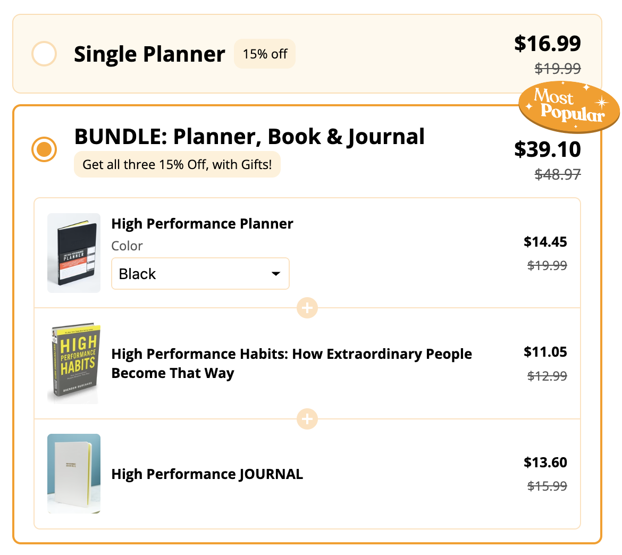This screenshot has height=555, width=622.
Task: Click the High Performance Planner product name
Action: click(x=202, y=224)
